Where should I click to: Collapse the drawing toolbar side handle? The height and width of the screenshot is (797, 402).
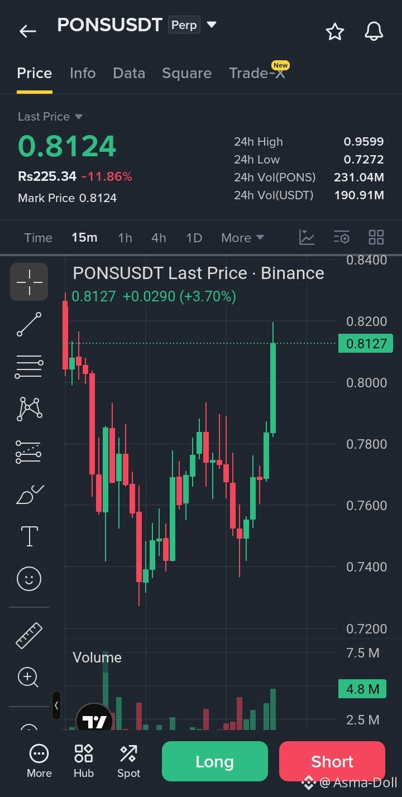(x=56, y=706)
